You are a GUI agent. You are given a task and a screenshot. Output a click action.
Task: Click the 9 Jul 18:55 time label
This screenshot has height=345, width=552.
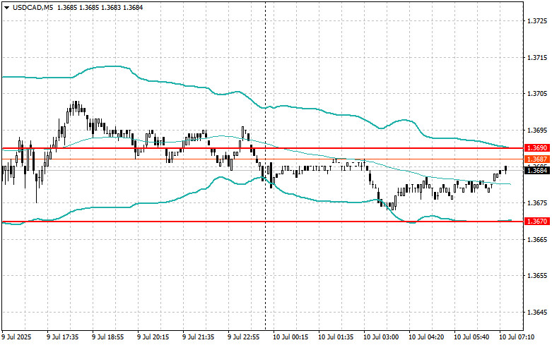point(107,337)
